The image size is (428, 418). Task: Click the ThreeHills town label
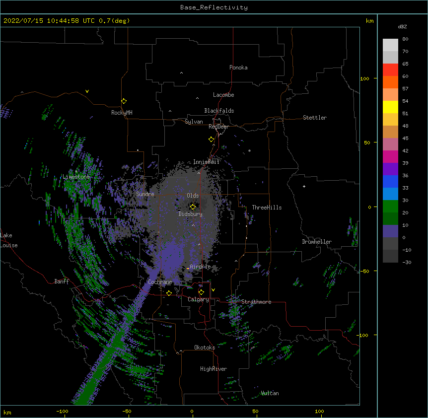pos(267,208)
